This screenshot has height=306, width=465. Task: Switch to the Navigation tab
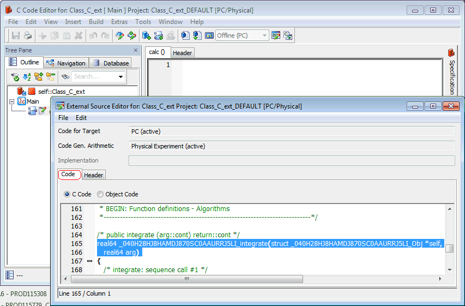pyautogui.click(x=66, y=63)
